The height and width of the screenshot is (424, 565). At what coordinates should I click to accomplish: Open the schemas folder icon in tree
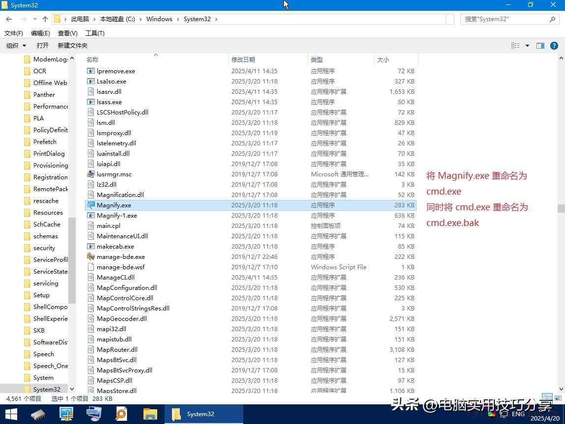(27, 236)
